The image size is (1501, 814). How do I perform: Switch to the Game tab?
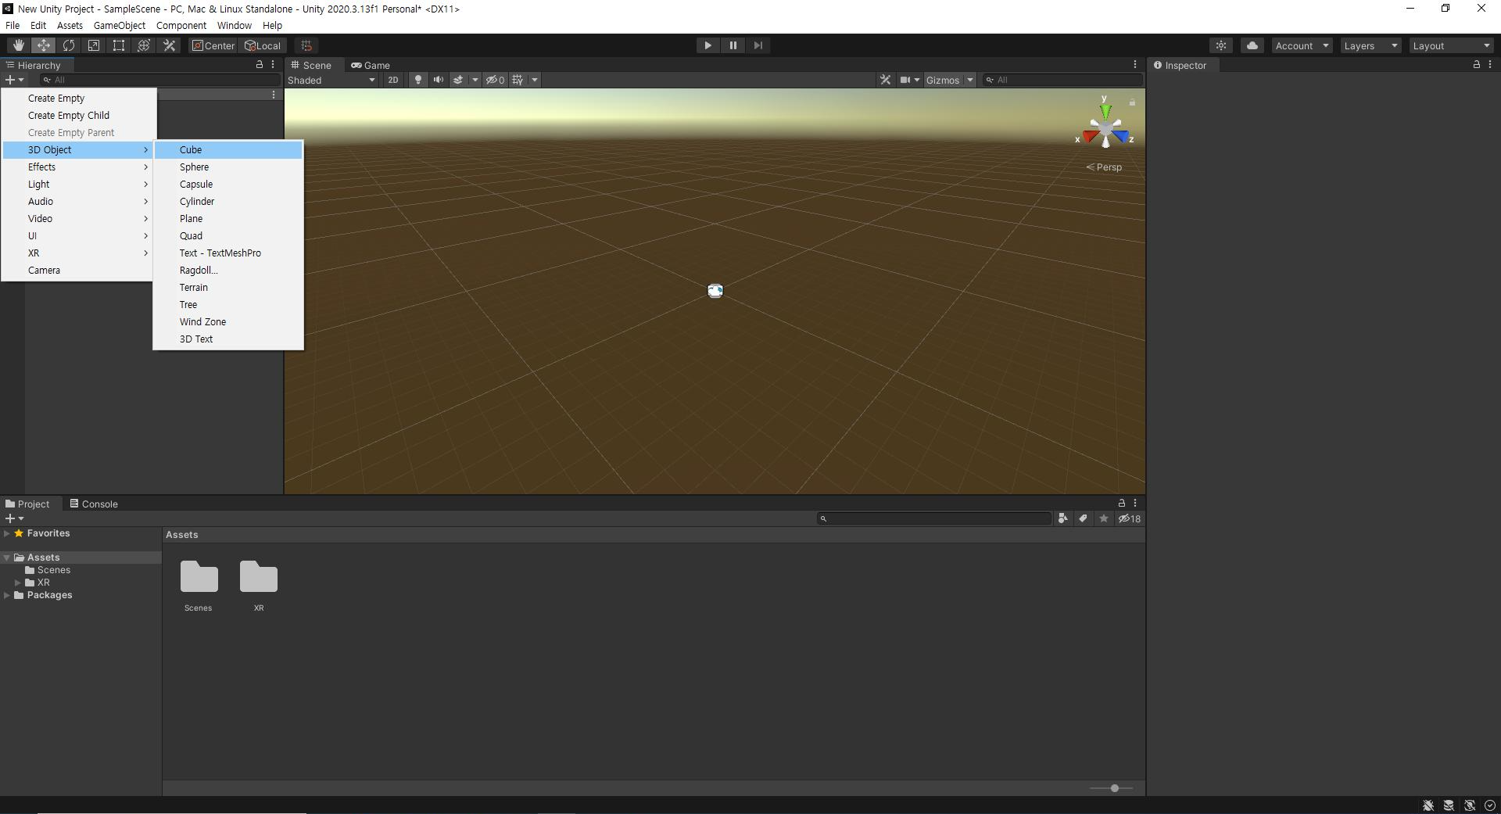point(371,66)
